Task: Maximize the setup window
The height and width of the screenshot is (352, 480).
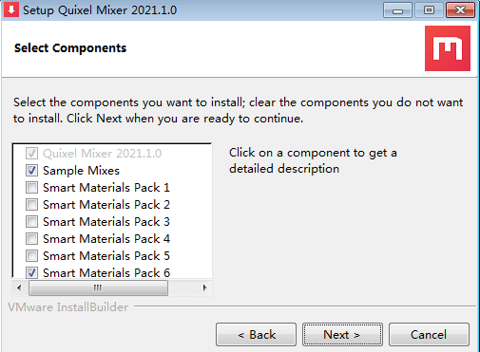Action: [429, 10]
